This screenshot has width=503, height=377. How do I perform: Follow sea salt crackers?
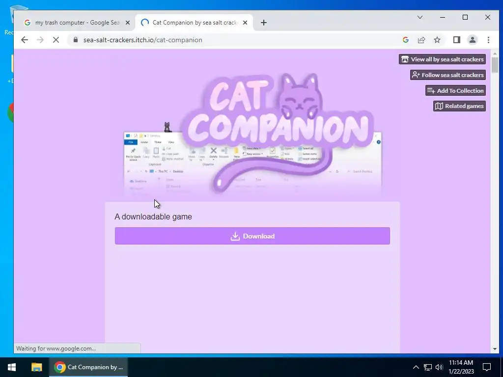448,75
